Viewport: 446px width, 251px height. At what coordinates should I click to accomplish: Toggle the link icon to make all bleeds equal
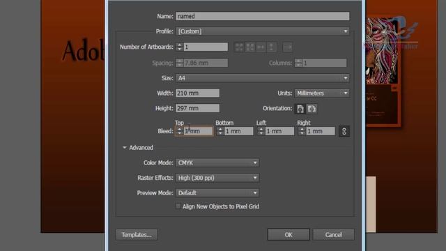point(344,131)
